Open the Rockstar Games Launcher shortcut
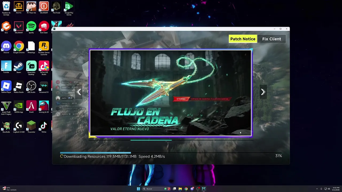The height and width of the screenshot is (192, 342). pos(44,48)
